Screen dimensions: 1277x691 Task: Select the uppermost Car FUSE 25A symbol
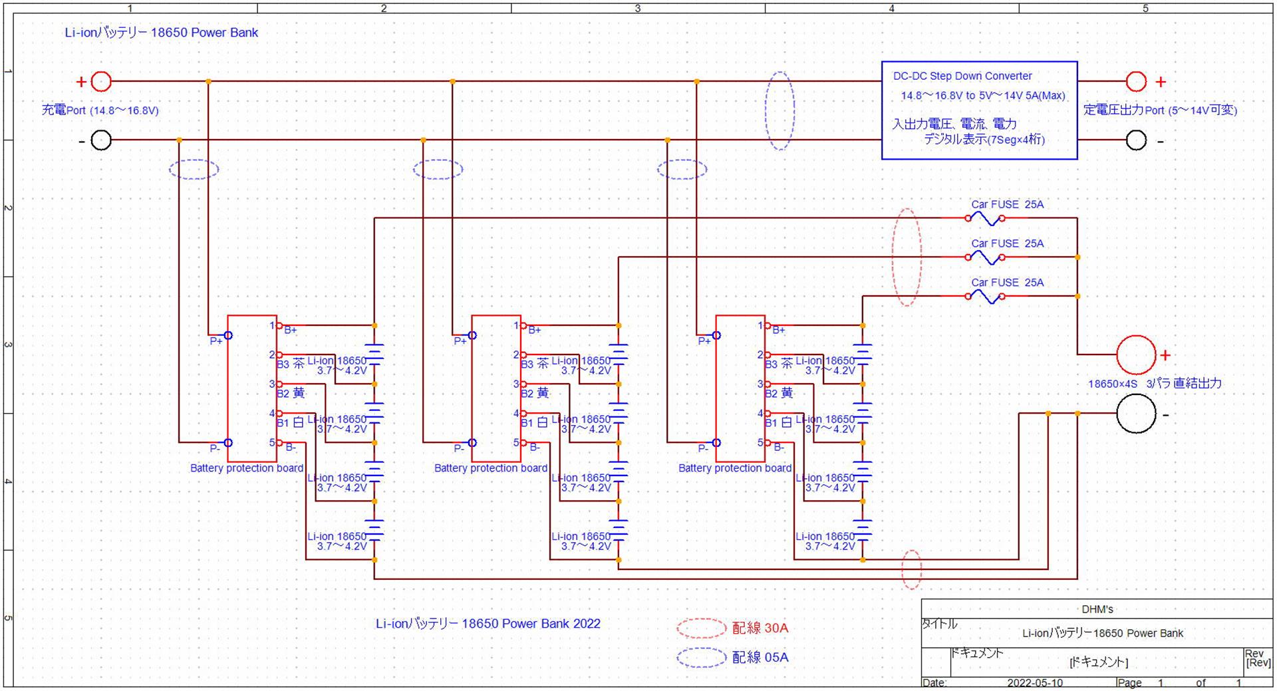point(985,218)
